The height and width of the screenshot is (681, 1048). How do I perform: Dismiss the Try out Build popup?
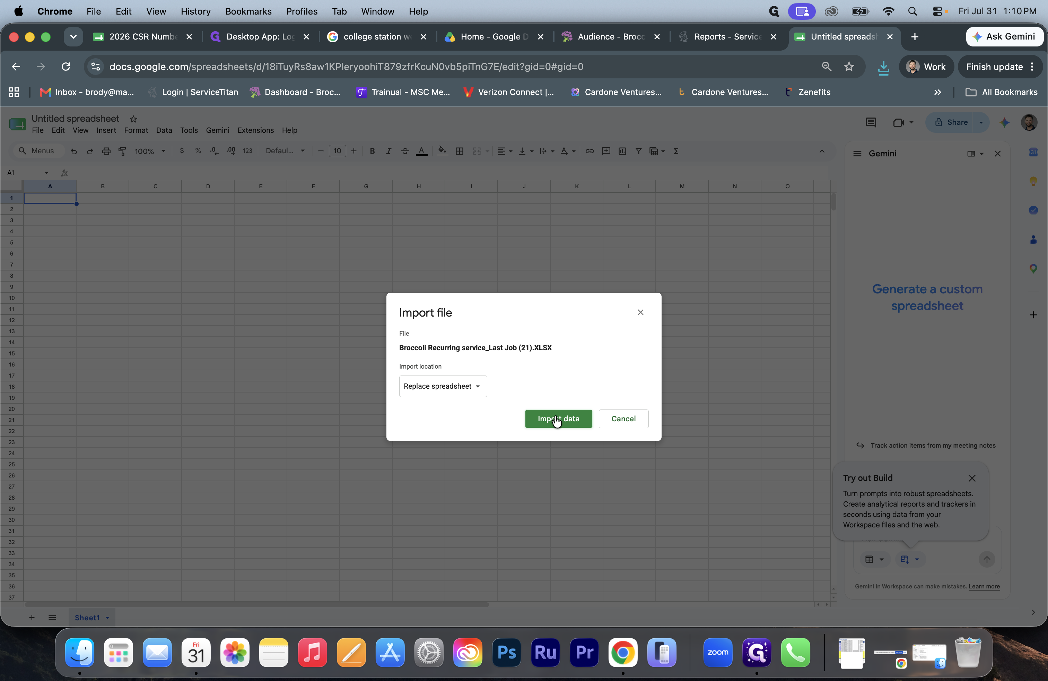click(x=971, y=478)
